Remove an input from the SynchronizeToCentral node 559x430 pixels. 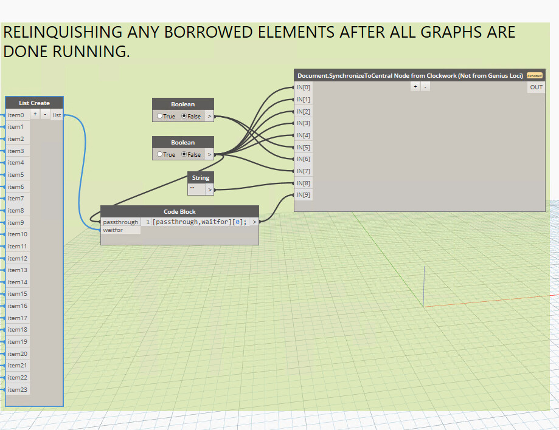point(425,86)
